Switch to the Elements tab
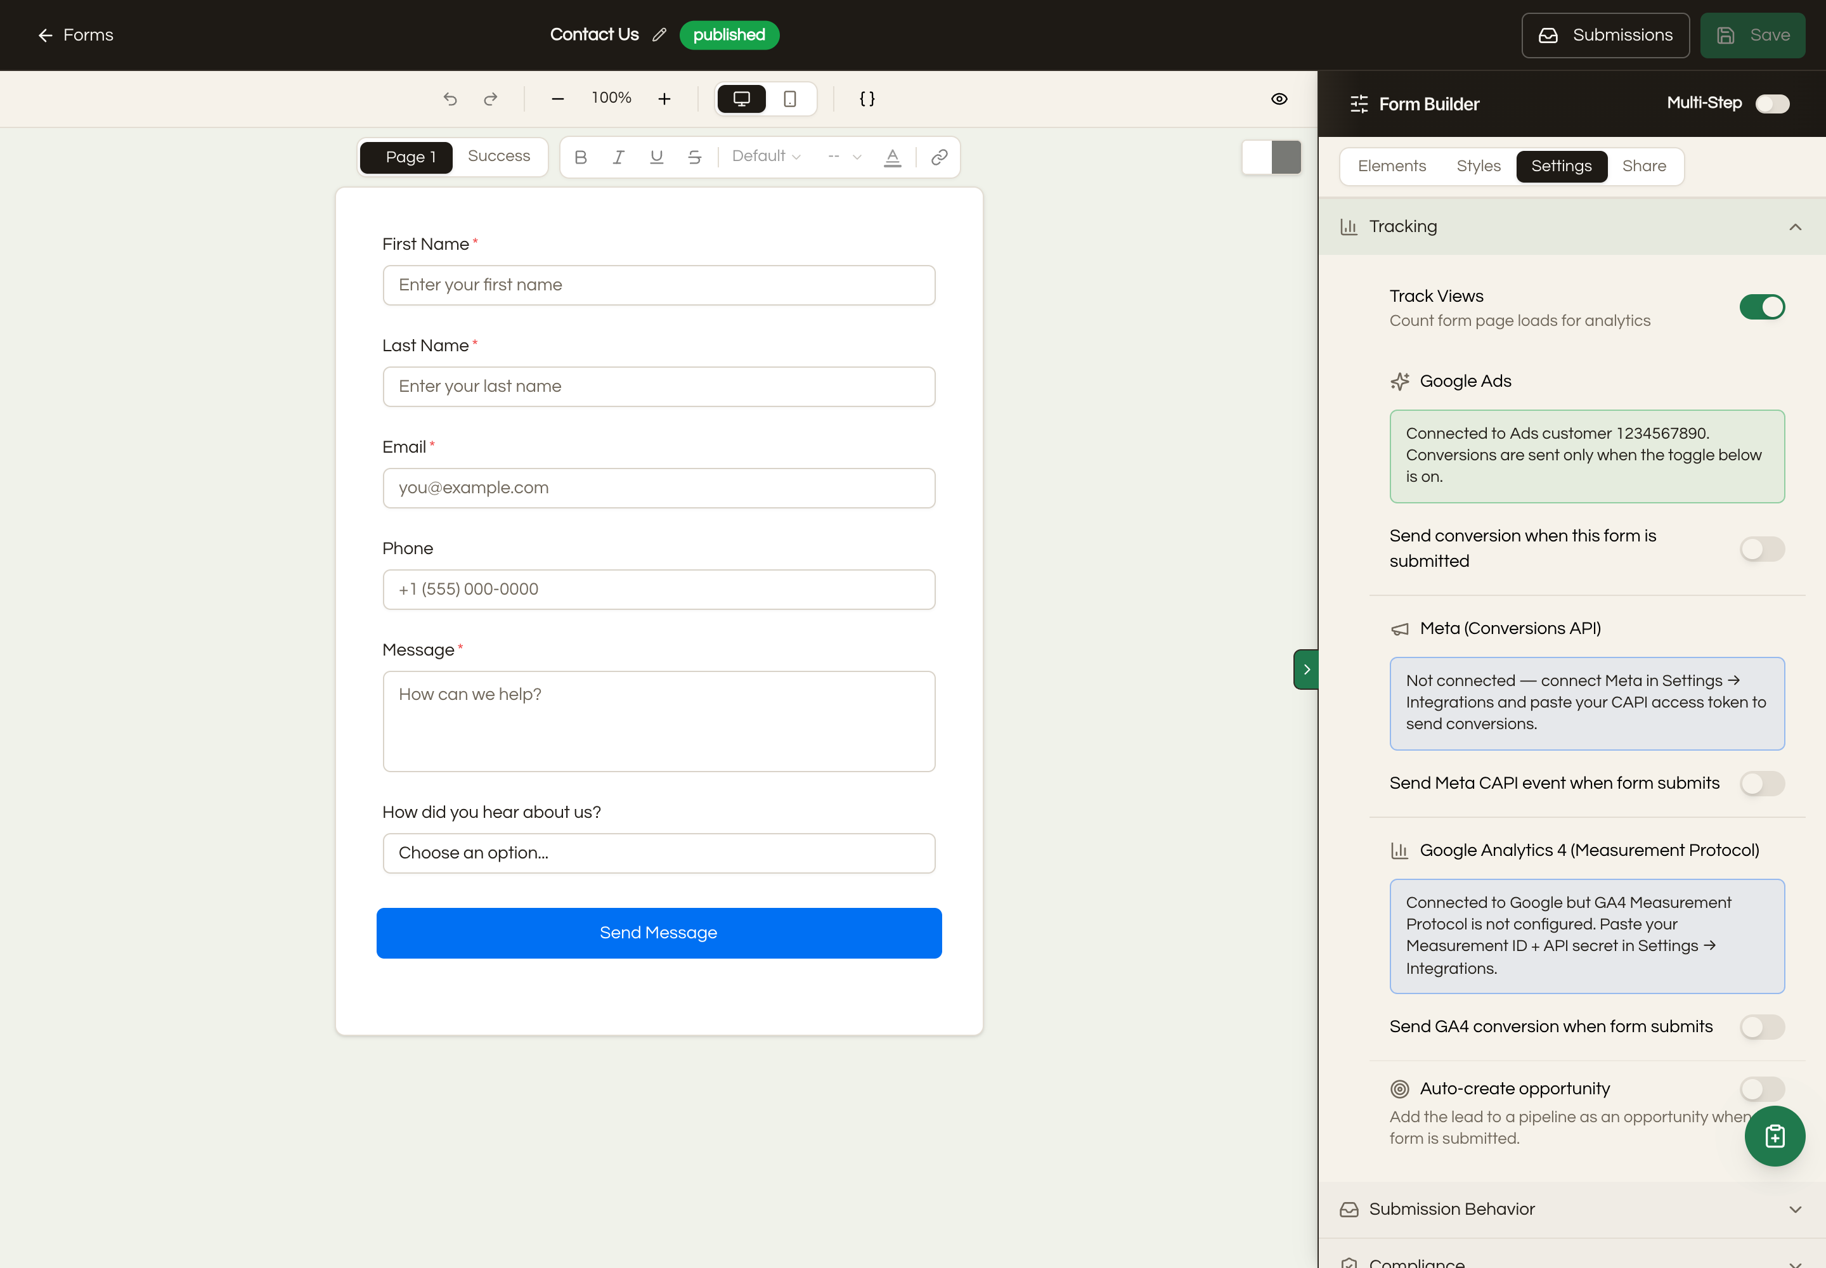The height and width of the screenshot is (1268, 1826). pyautogui.click(x=1391, y=166)
